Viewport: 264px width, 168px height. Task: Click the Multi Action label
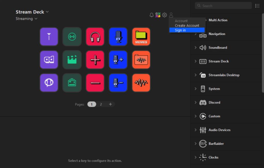(218, 20)
